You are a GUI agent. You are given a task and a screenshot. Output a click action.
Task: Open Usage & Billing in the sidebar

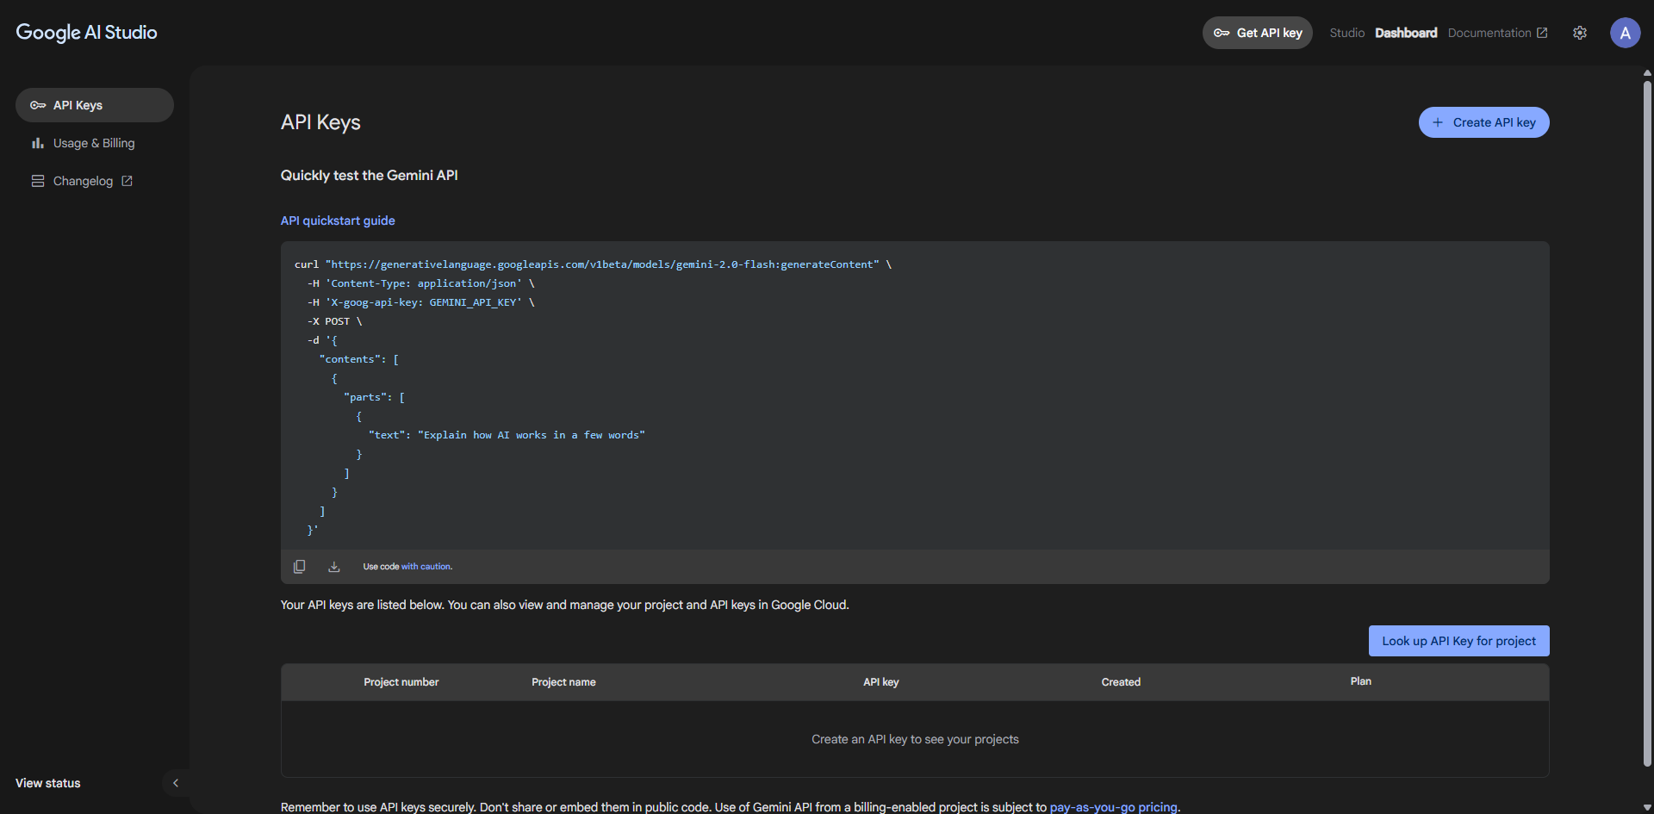coord(95,143)
